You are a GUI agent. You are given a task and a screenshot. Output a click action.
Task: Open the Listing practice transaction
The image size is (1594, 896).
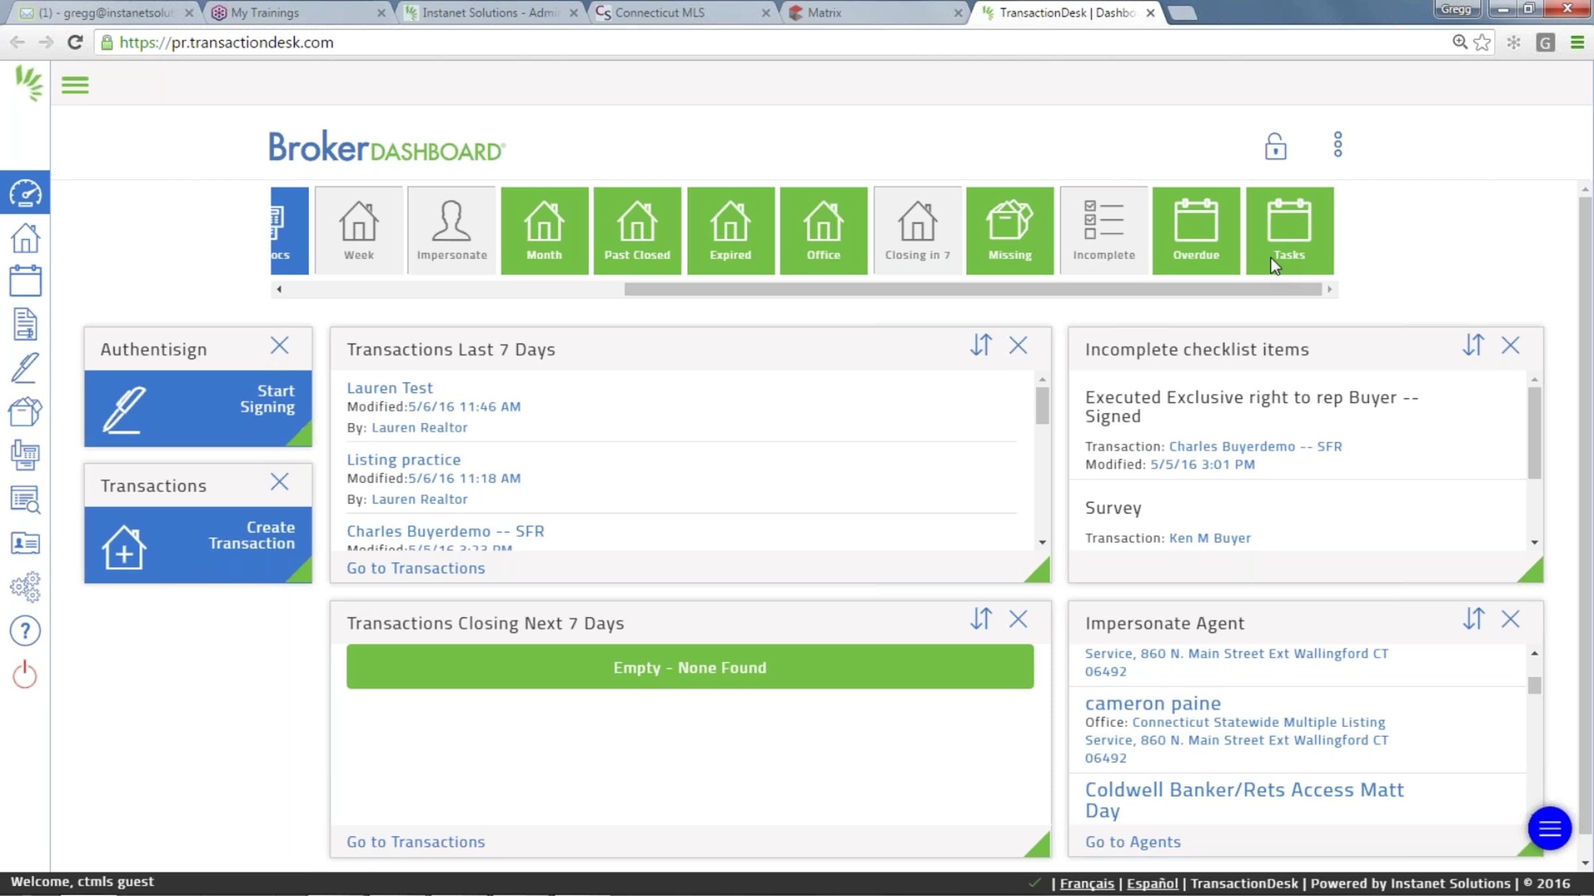[x=403, y=460]
